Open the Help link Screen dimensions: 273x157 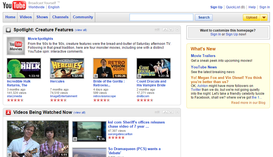(x=252, y=7)
